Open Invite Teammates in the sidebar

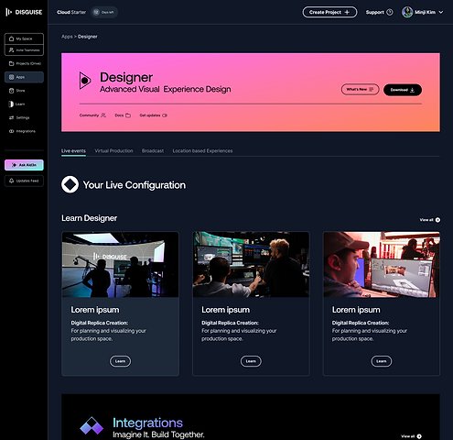(x=24, y=49)
